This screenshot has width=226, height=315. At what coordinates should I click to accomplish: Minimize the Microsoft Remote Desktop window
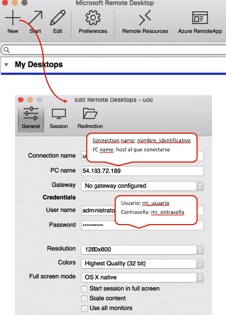pos(14,3)
